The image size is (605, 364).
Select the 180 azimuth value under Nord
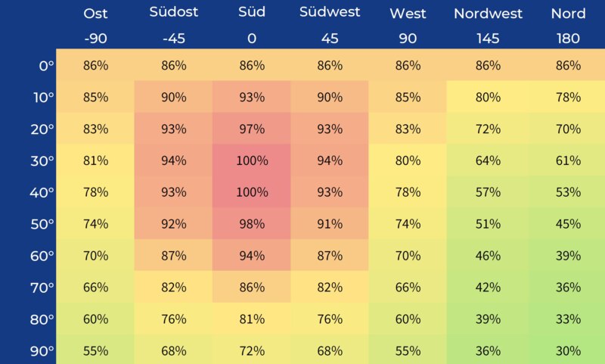566,38
